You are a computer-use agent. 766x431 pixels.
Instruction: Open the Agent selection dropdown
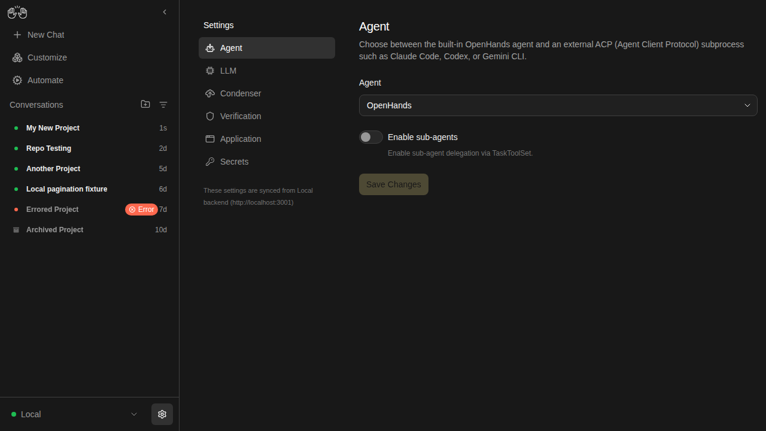point(558,105)
